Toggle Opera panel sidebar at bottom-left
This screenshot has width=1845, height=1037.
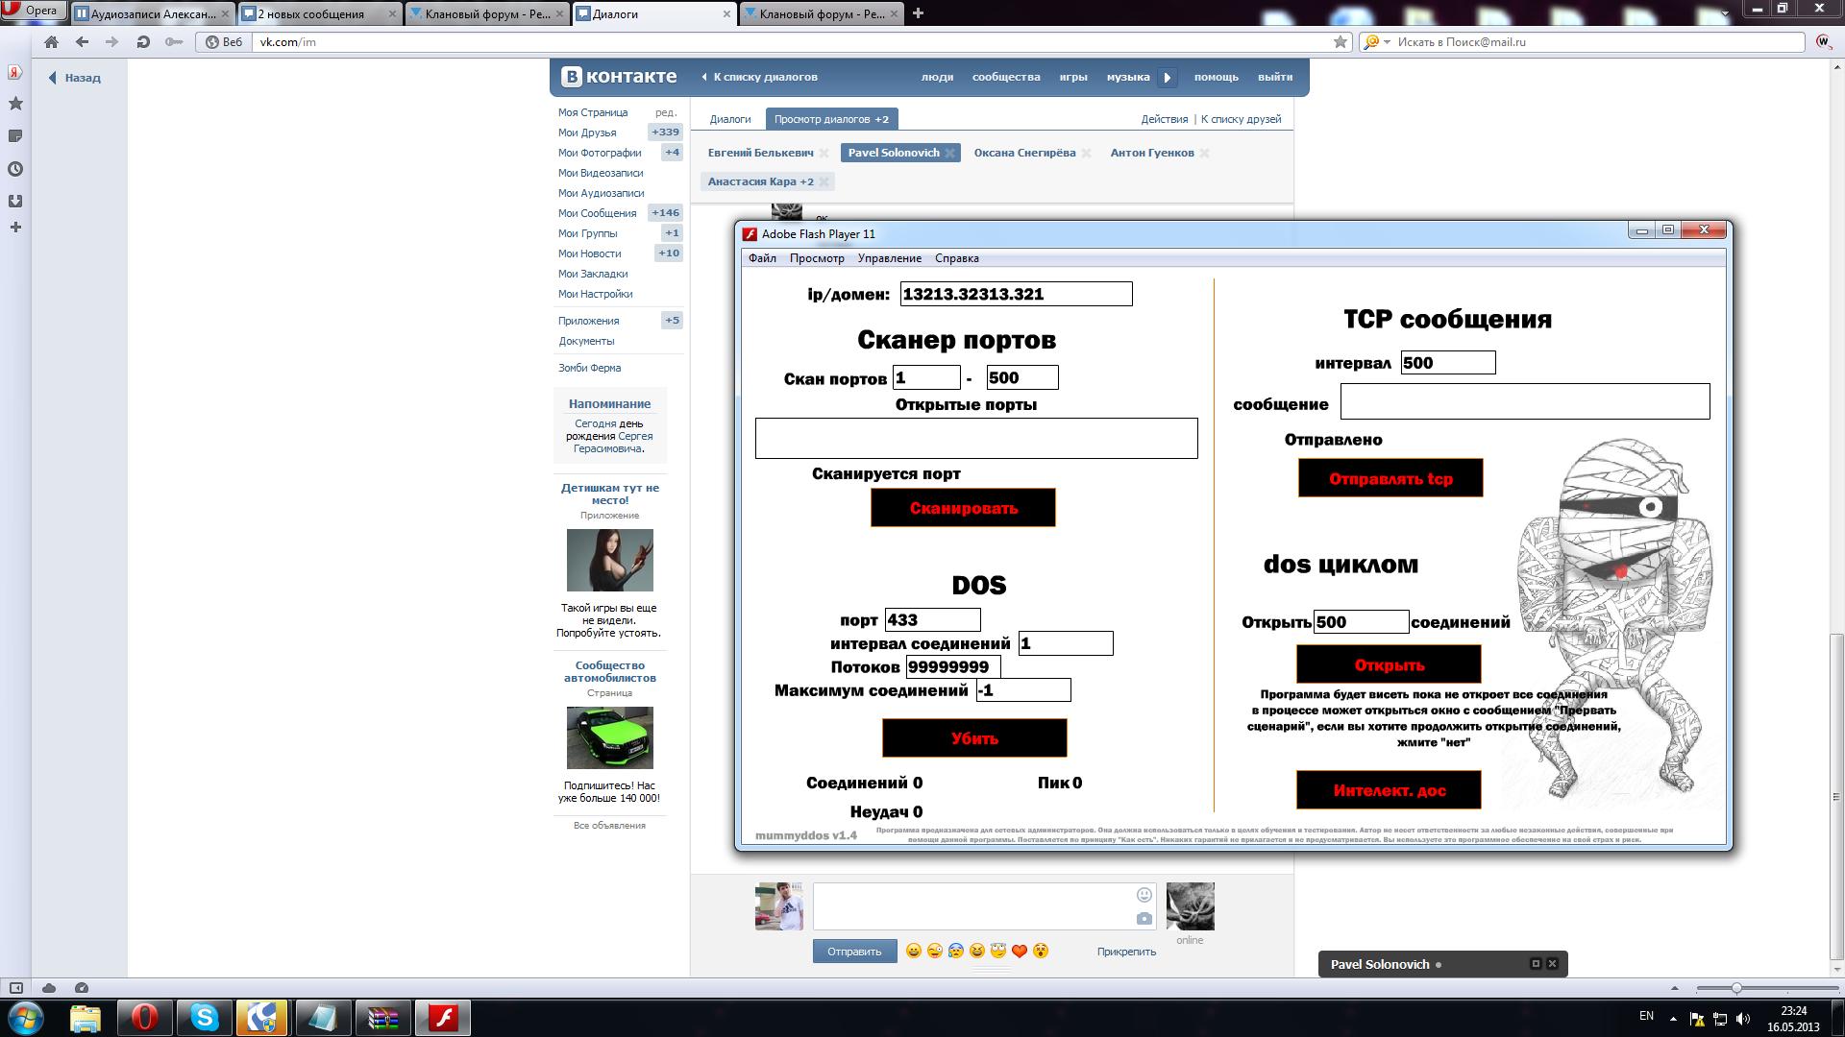click(16, 988)
